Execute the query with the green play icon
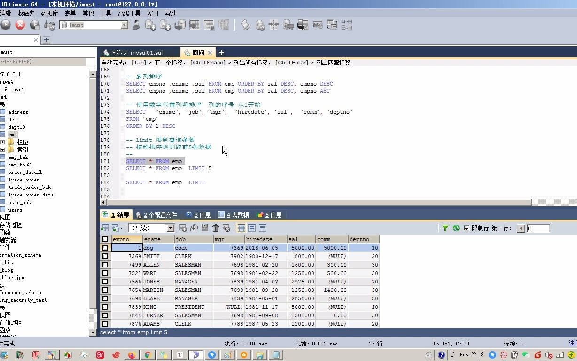Viewport: 577px width, 361px height. pos(5,25)
